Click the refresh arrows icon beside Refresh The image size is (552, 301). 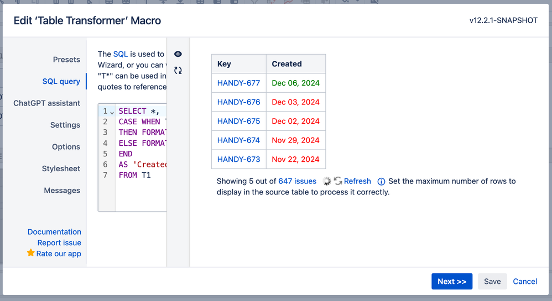pyautogui.click(x=337, y=181)
